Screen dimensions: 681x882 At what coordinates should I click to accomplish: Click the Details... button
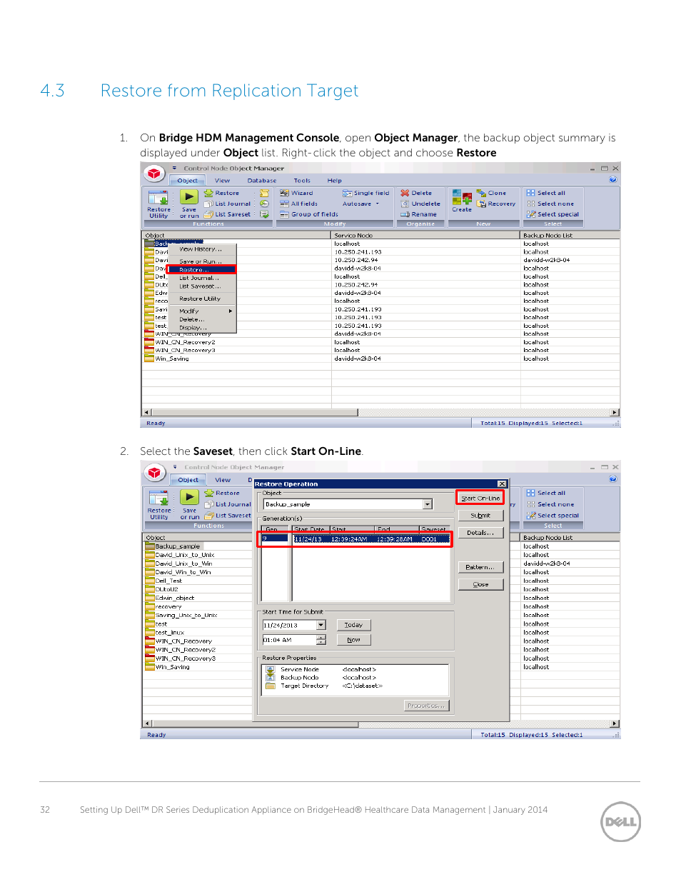(x=480, y=533)
